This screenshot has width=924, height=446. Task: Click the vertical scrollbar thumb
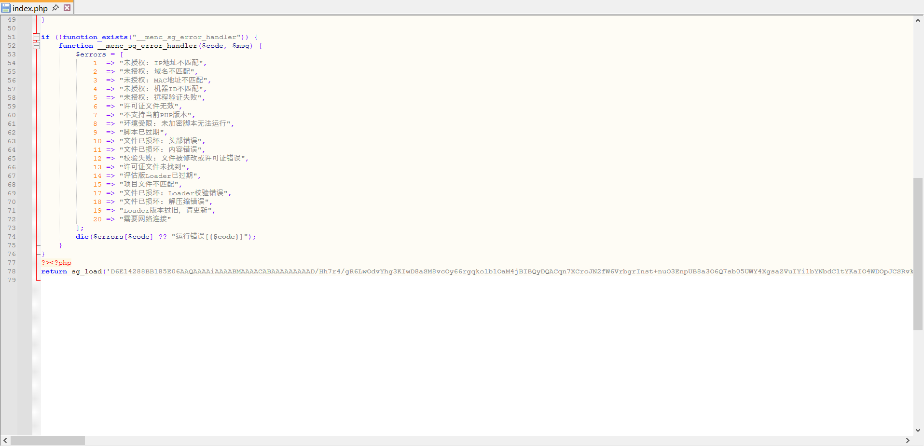click(x=918, y=254)
